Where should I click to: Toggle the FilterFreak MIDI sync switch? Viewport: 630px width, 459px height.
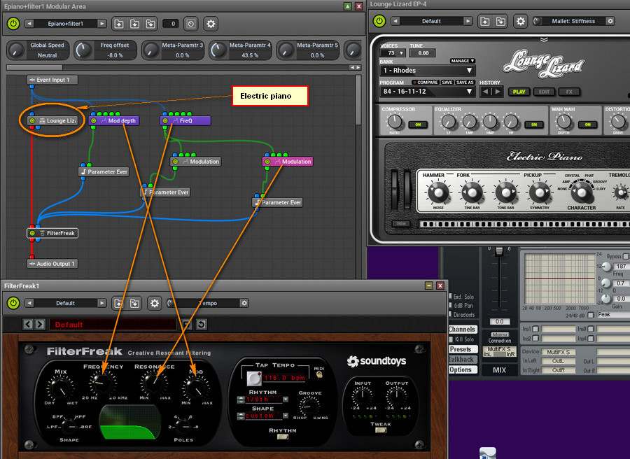319,374
